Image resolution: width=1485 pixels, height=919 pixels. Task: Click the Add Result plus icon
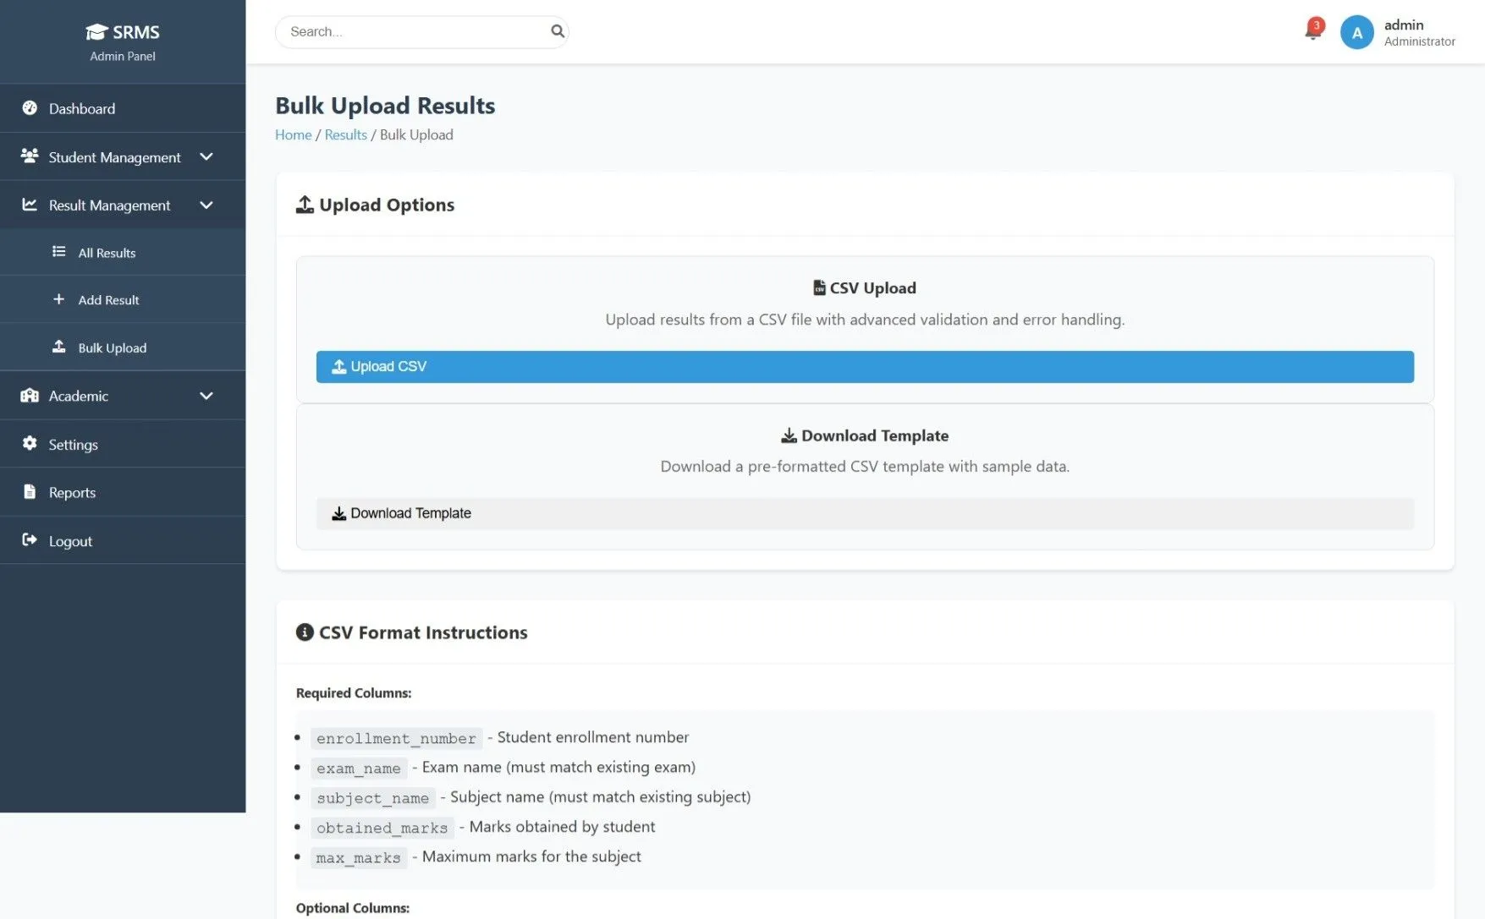(x=58, y=299)
